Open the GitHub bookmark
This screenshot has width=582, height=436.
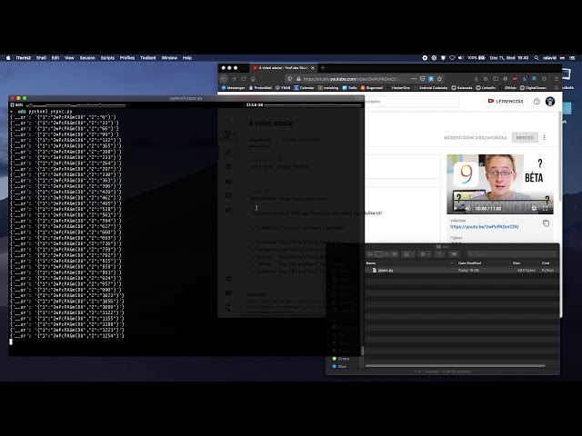507,88
